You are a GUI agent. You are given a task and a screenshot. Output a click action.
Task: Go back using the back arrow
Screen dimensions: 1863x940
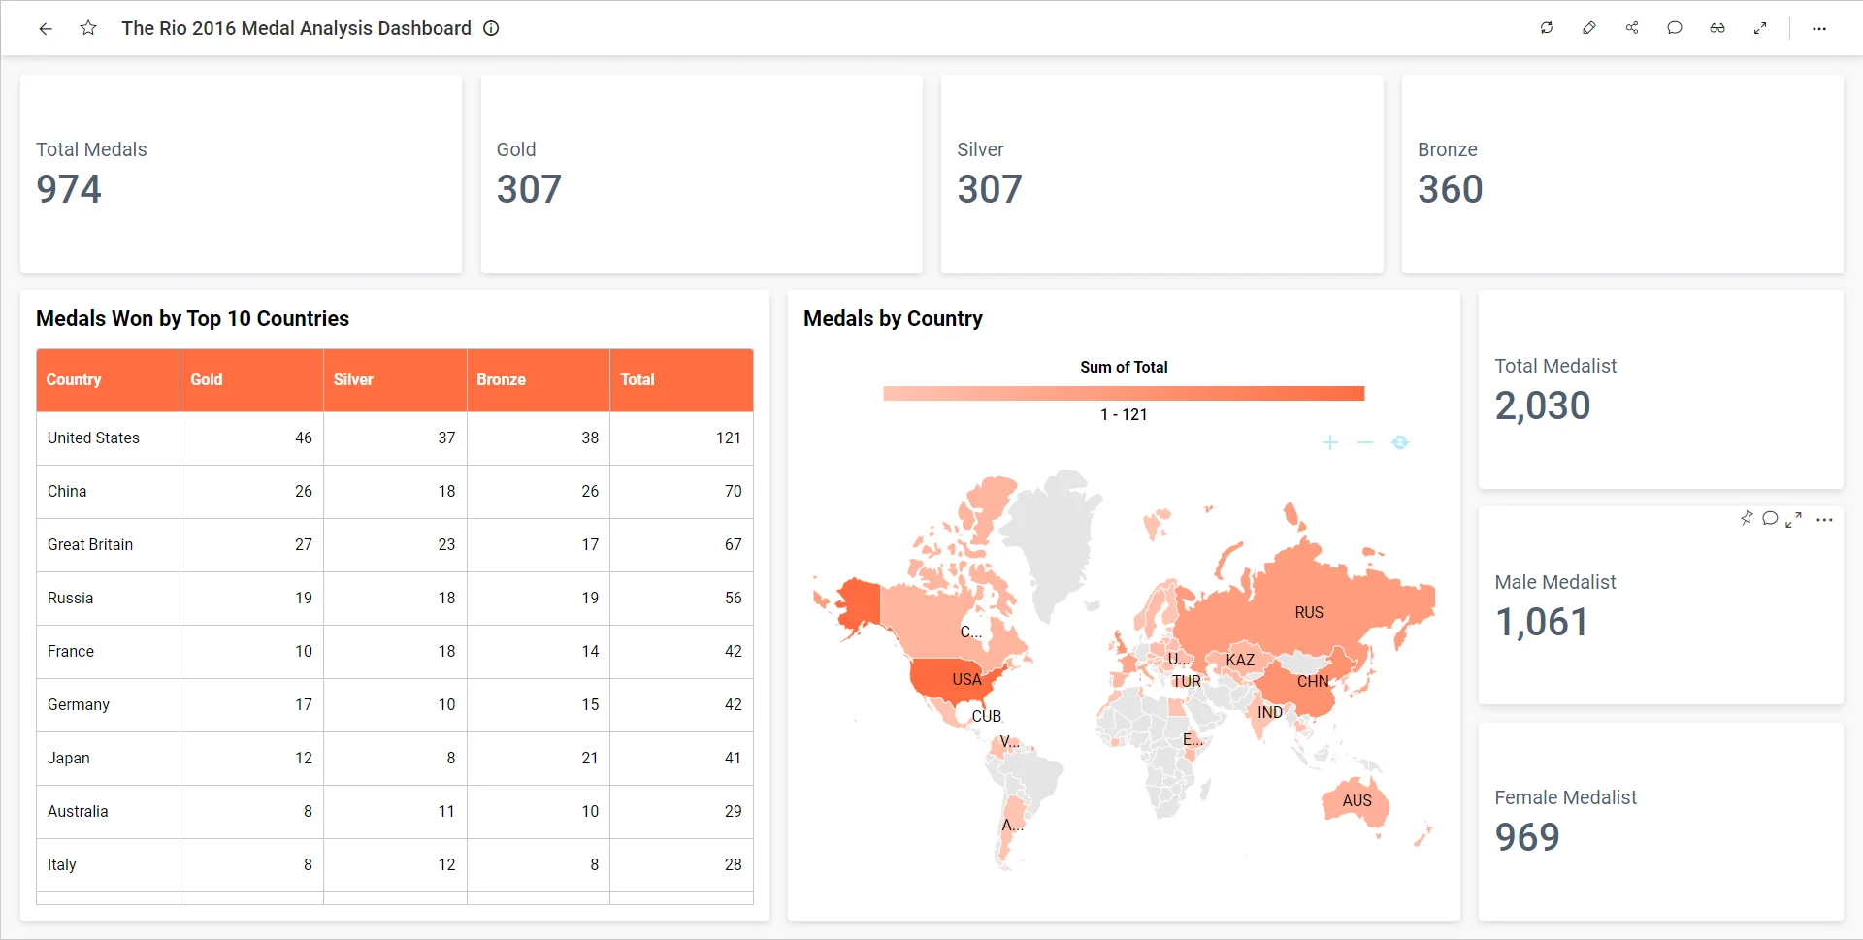click(x=46, y=28)
